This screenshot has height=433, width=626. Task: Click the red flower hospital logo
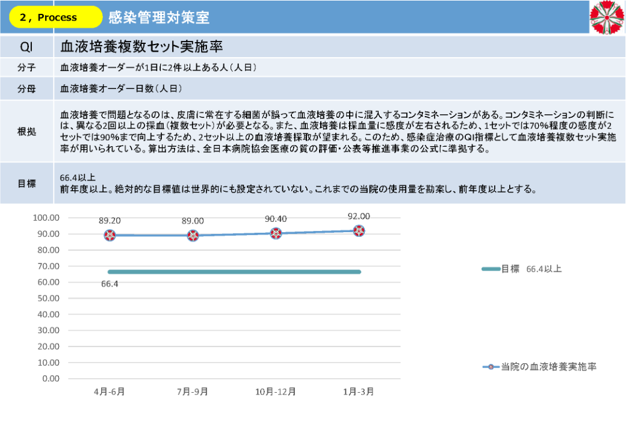[607, 17]
